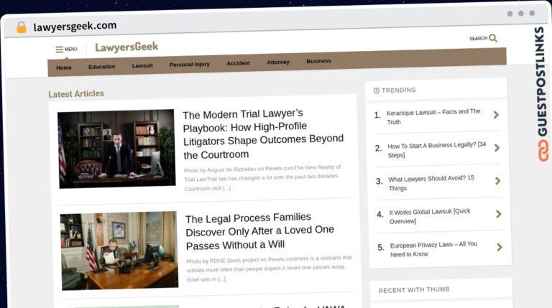
Task: Click the RECENT WITH THUMB heading
Action: point(414,290)
